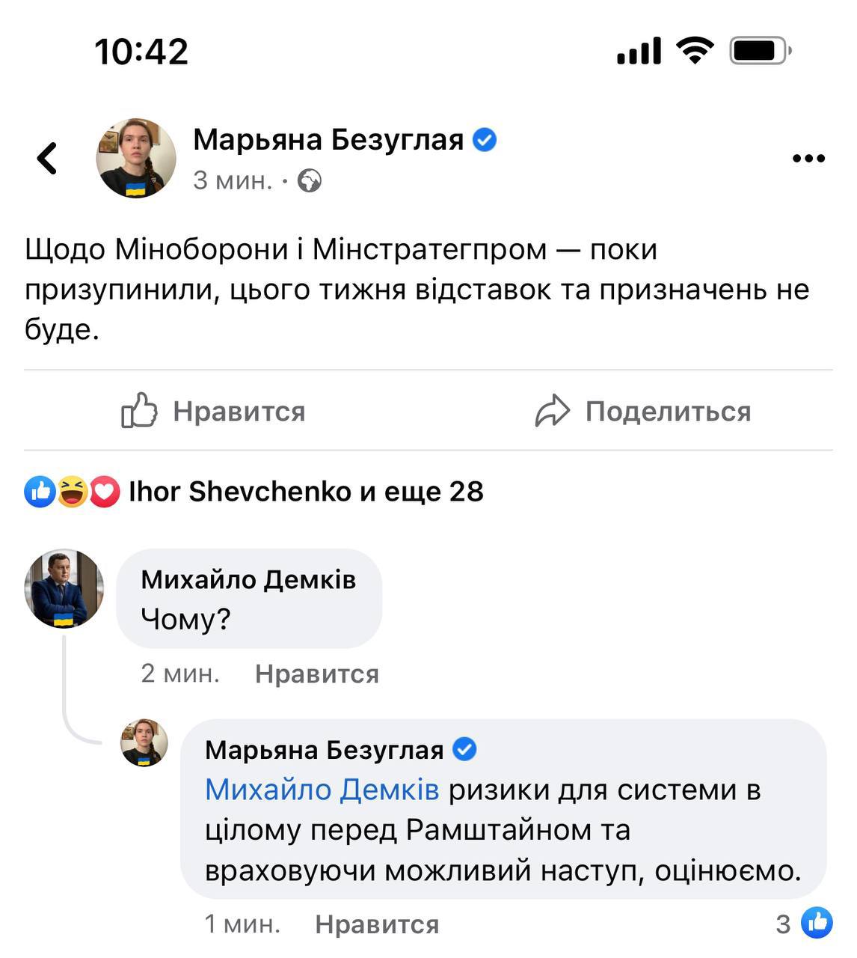Tap the share arrow icon
Screen dimensions: 857x958
click(x=553, y=411)
